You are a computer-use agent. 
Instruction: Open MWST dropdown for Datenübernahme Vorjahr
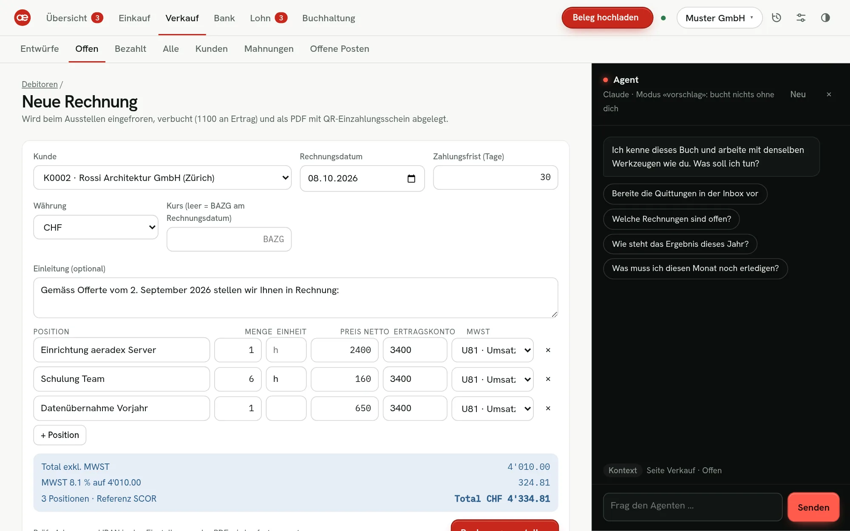click(x=492, y=409)
